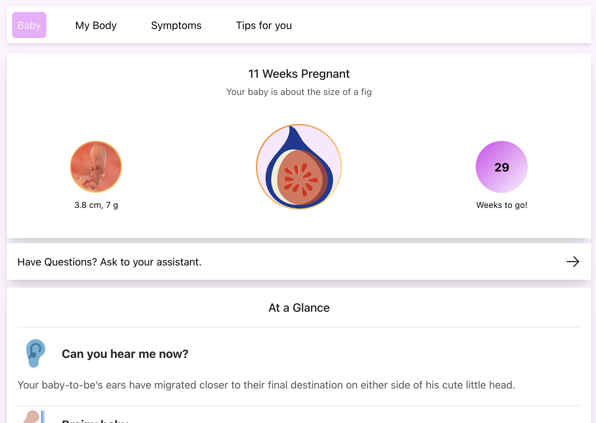This screenshot has height=423, width=596.
Task: Click the paragraph about baby's ears migrating
Action: [x=266, y=385]
